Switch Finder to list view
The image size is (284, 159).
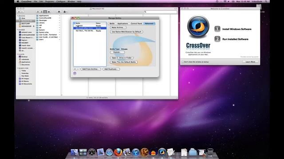tap(41, 12)
